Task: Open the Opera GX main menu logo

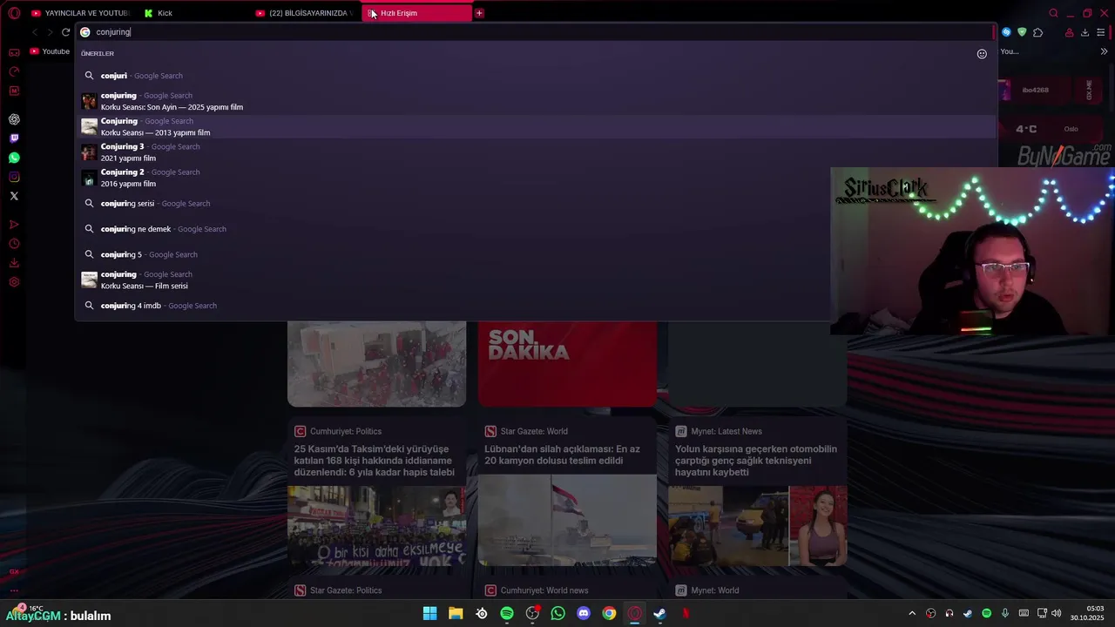Action: coord(14,13)
